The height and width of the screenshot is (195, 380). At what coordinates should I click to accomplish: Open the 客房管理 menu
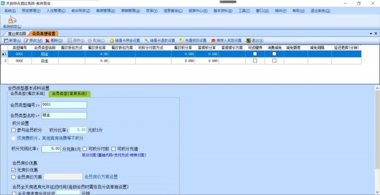point(105,10)
